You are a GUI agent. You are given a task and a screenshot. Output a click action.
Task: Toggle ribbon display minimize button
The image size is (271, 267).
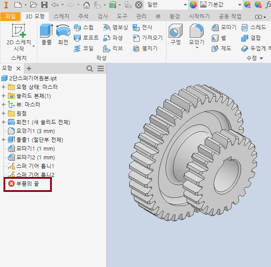tap(258, 17)
